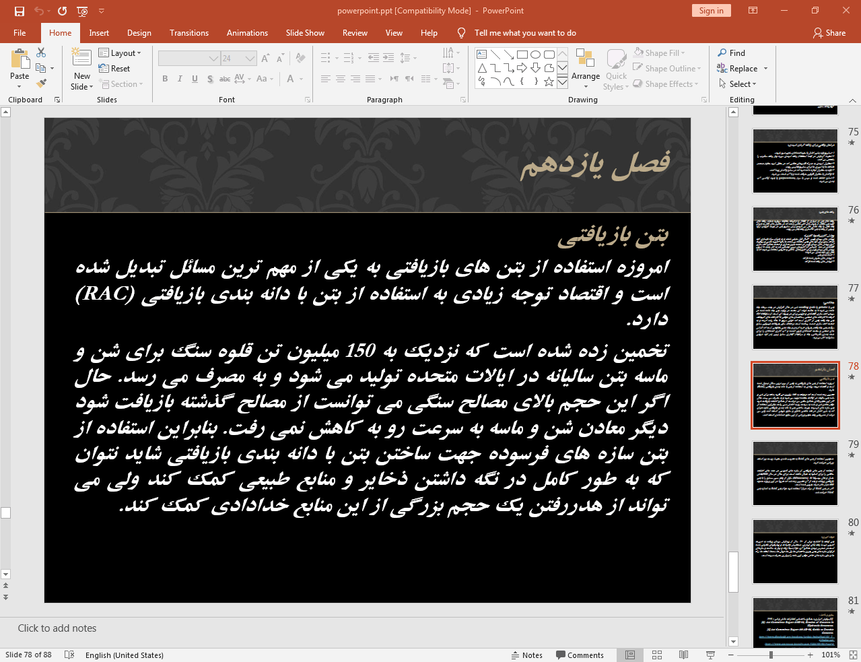Open the Arrange tool
This screenshot has width=861, height=662.
585,67
